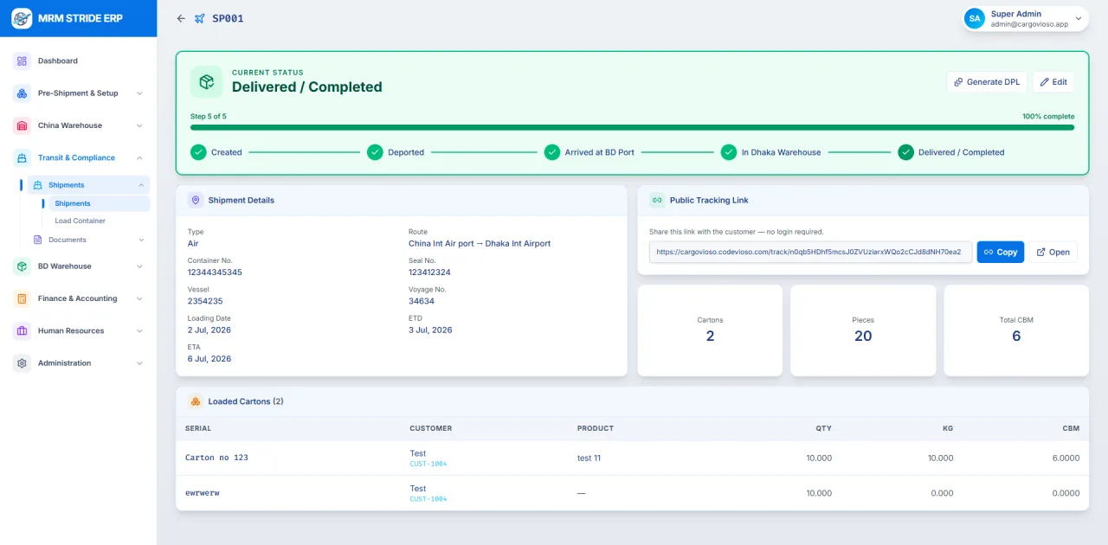
Task: Click the tracking URL field
Action: (x=811, y=252)
